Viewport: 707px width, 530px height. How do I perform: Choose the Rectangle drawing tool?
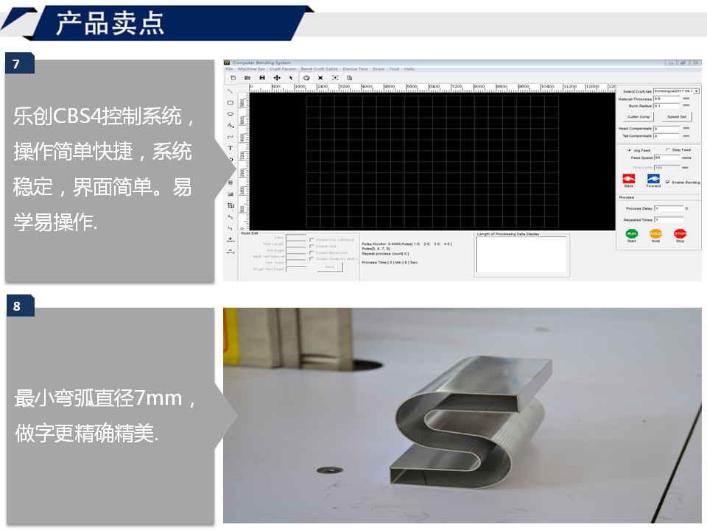coord(230,102)
